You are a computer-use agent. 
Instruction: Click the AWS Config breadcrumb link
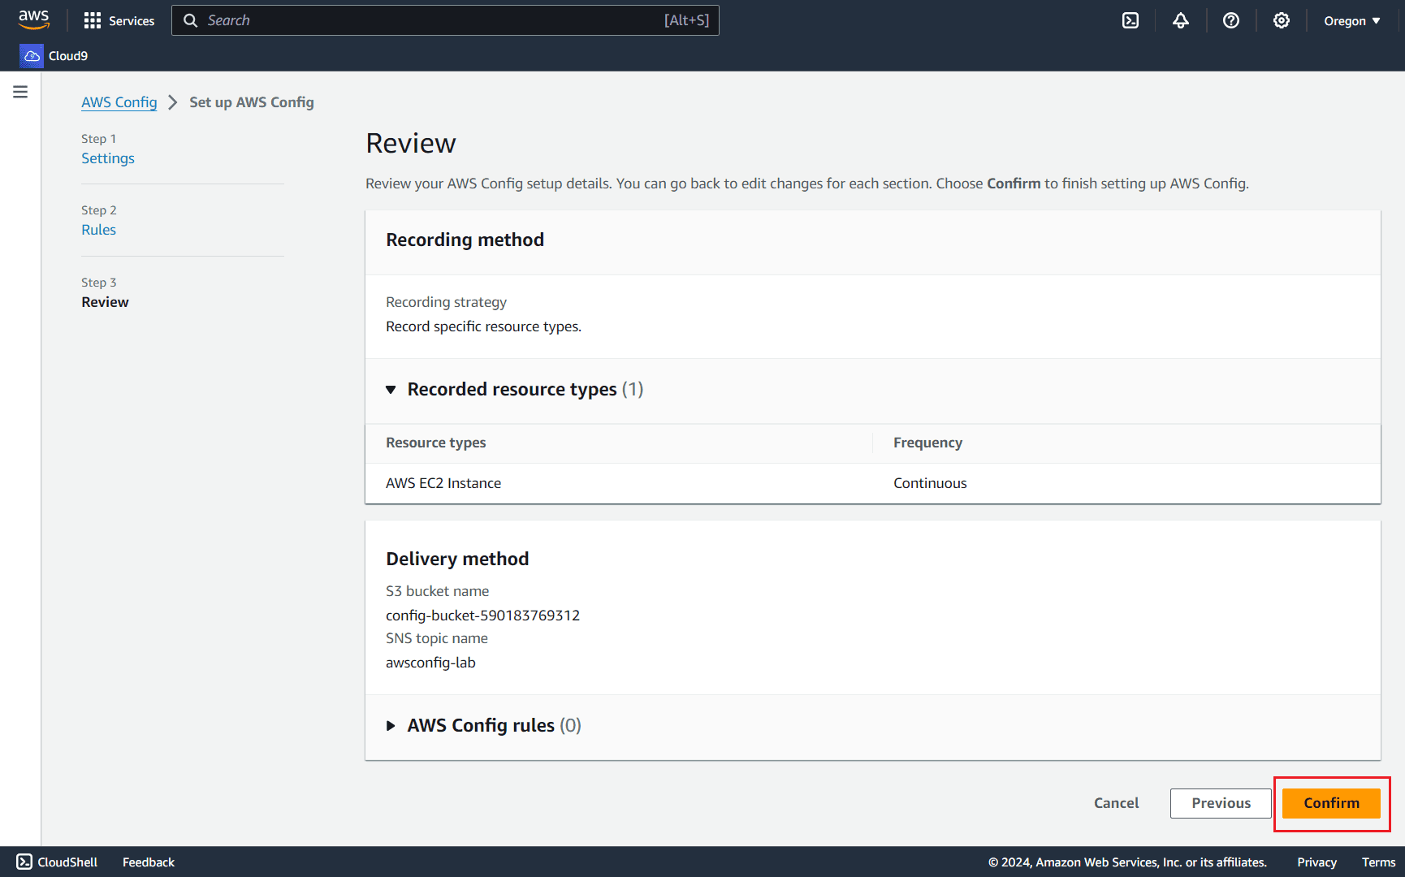click(119, 102)
